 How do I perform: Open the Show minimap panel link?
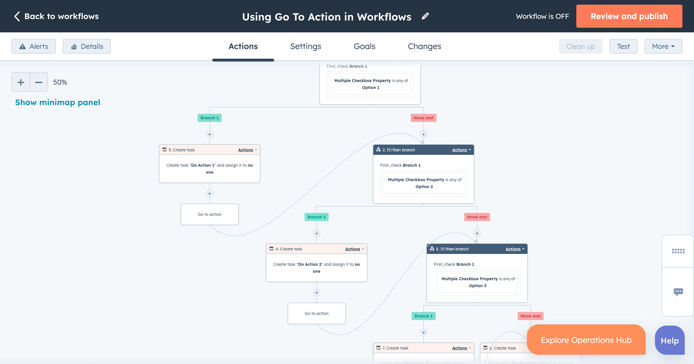point(57,102)
